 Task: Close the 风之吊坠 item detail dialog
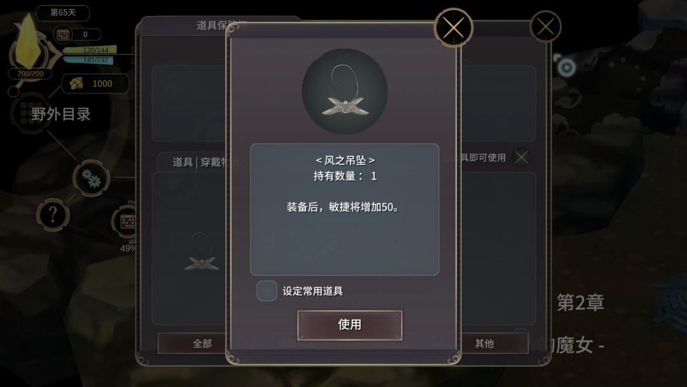click(x=454, y=27)
